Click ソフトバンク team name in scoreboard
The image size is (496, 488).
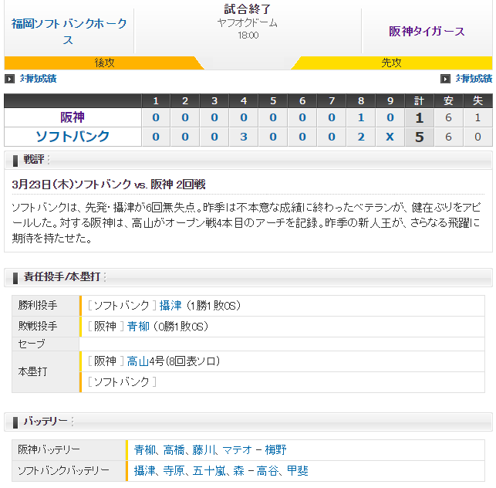[73, 137]
